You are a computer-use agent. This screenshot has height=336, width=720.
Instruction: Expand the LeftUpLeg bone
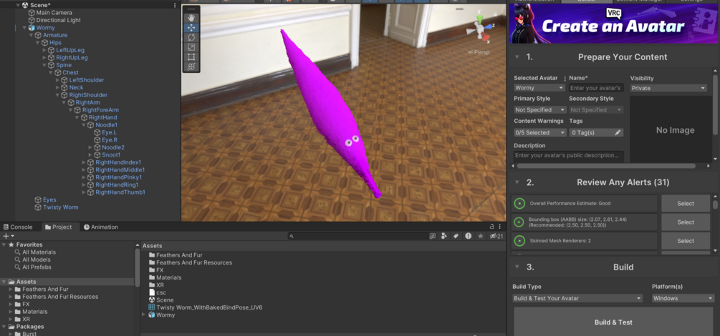point(44,50)
